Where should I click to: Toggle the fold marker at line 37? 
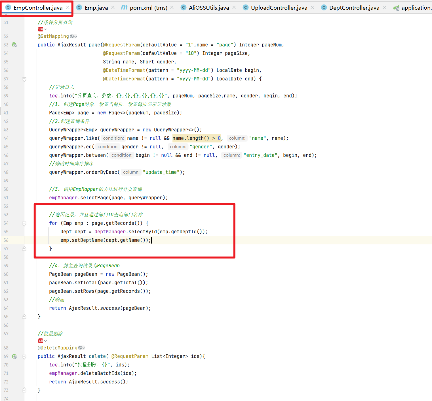(24, 79)
